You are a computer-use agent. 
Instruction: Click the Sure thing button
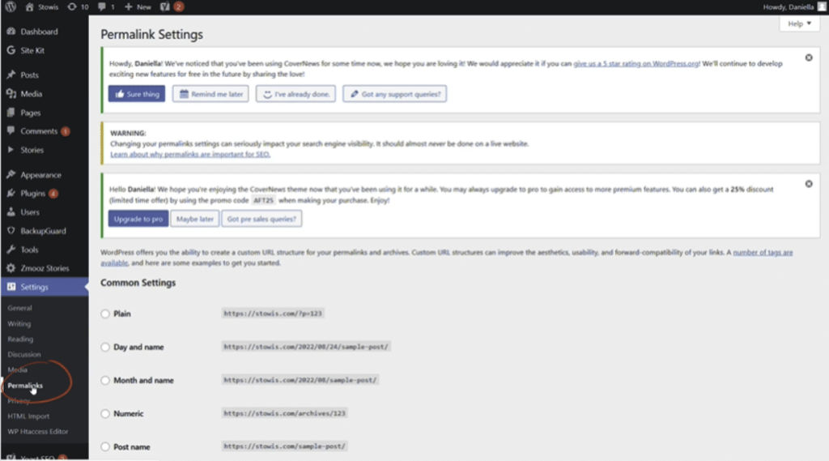[x=137, y=94]
